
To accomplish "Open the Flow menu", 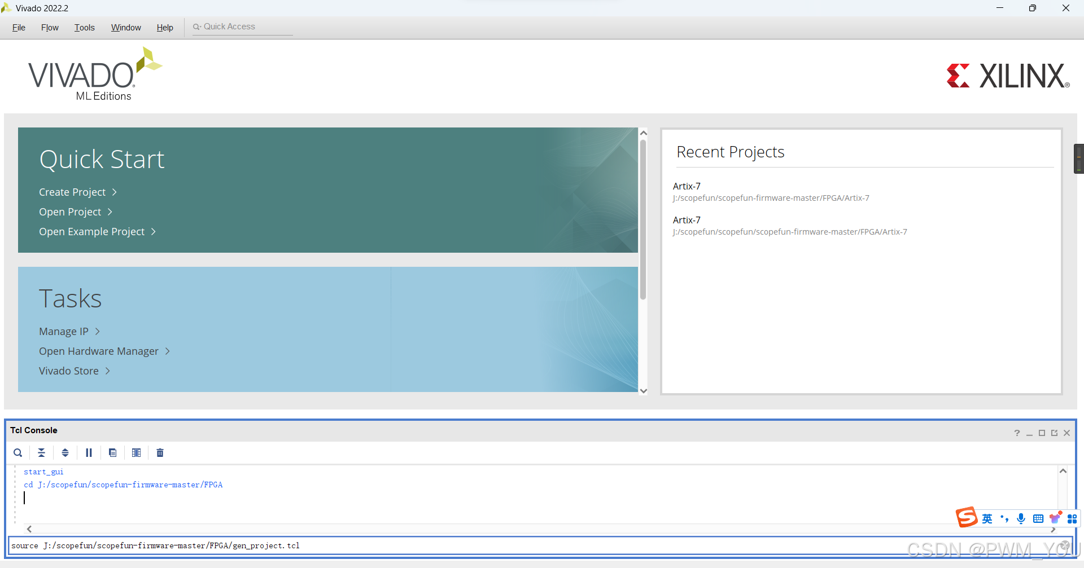I will (50, 27).
